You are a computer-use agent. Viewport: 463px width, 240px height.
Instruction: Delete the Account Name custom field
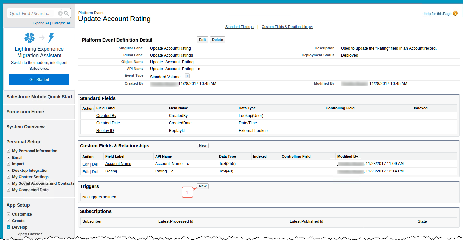coord(95,164)
